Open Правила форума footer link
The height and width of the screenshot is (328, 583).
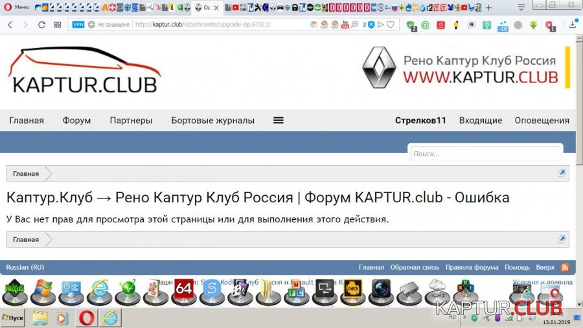[472, 267]
